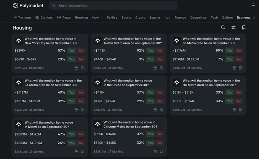Click the gift icon on New York City card
This screenshot has width=259, height=159.
[x=76, y=68]
